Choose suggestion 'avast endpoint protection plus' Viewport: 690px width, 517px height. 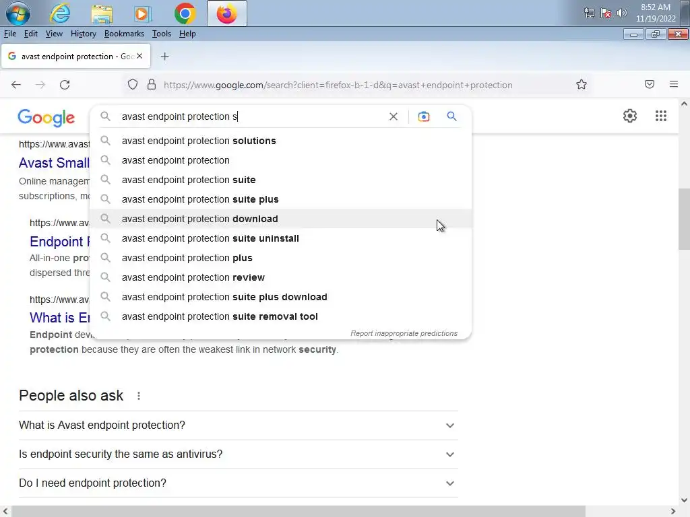point(280,258)
